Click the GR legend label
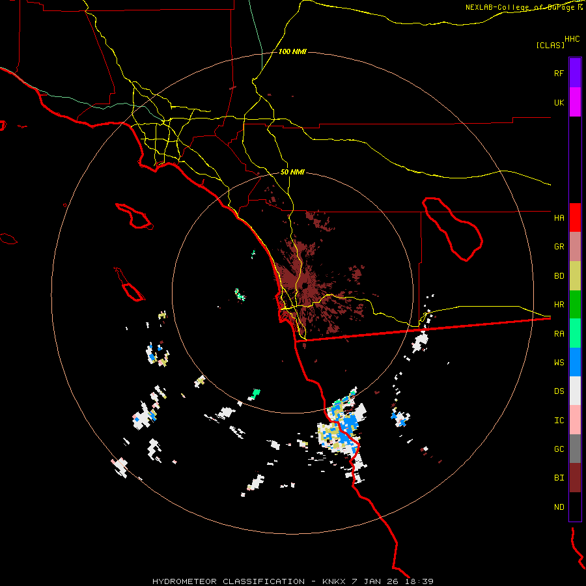The width and height of the screenshot is (586, 586). coord(559,247)
